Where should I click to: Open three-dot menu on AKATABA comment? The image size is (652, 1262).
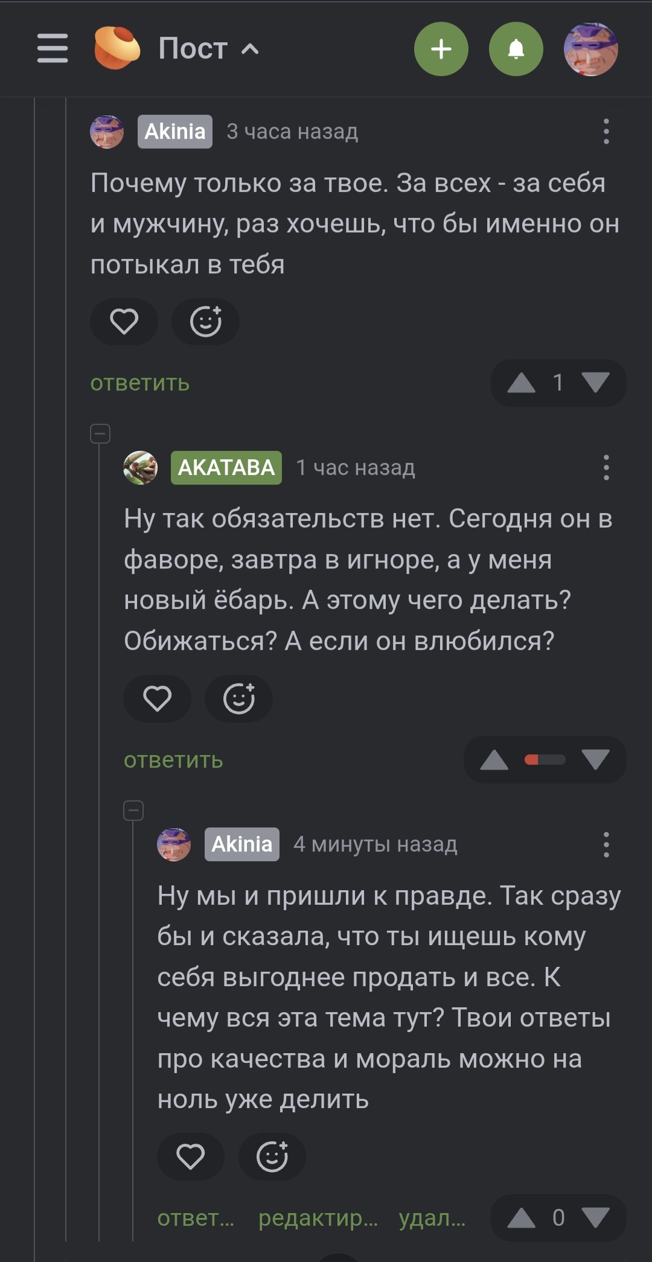(x=606, y=468)
